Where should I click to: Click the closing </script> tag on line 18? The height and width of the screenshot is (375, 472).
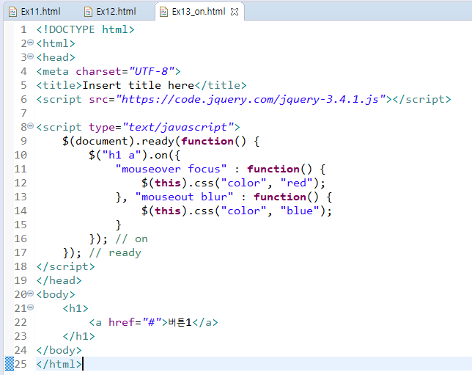point(66,267)
